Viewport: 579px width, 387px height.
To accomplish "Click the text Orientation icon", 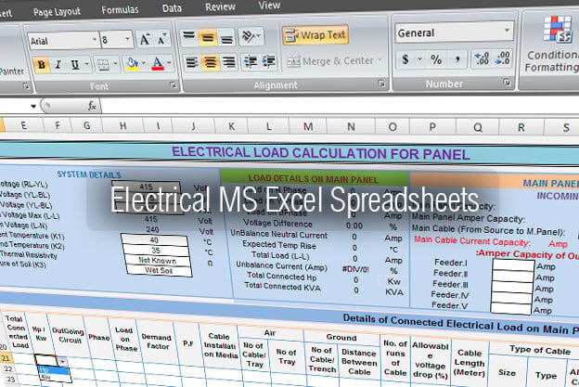I will (x=251, y=36).
